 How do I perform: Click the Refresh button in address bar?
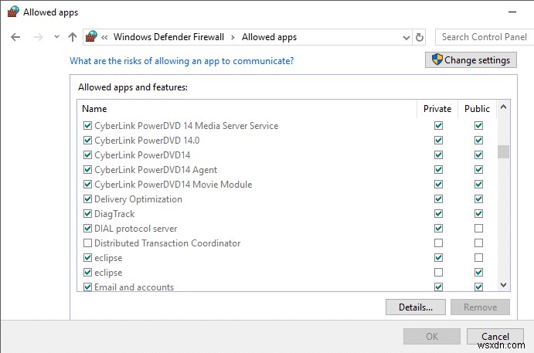point(420,36)
